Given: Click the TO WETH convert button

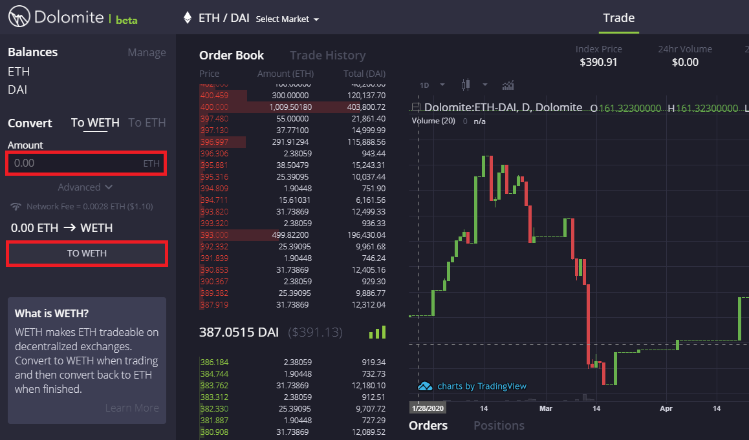Looking at the screenshot, I should 87,253.
